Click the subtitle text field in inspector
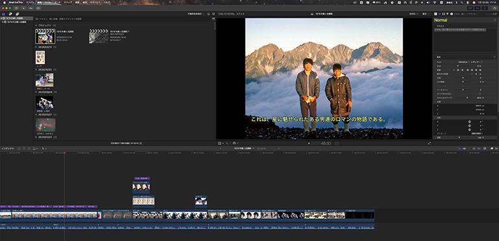Image resolution: width=499 pixels, height=241 pixels. point(465,40)
